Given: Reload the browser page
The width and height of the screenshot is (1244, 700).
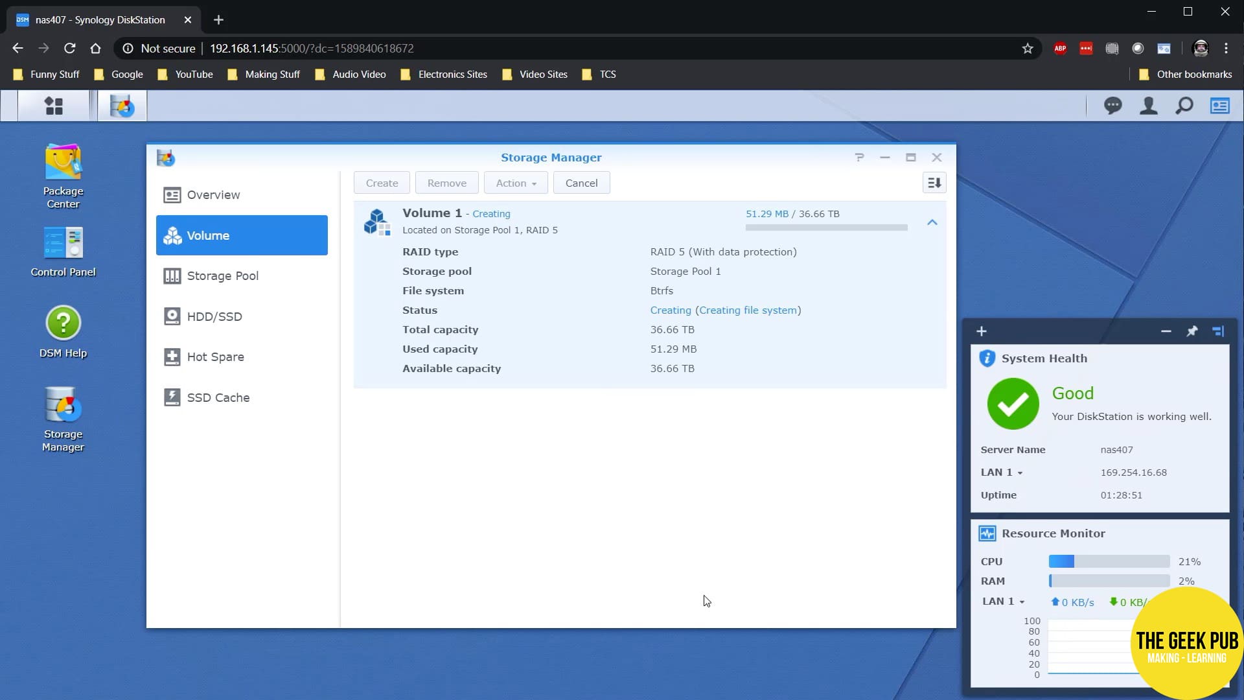Looking at the screenshot, I should (69, 49).
